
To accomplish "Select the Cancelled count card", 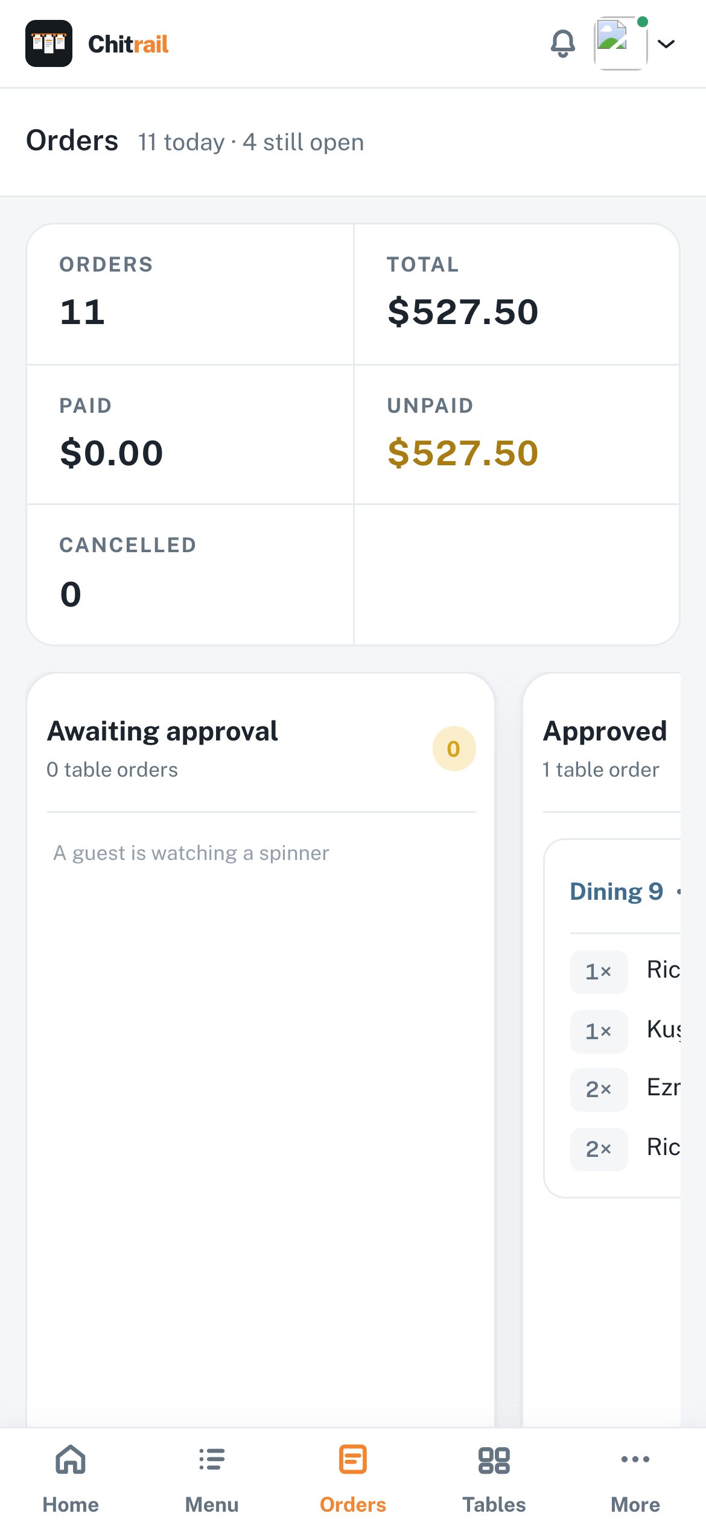I will click(x=190, y=575).
